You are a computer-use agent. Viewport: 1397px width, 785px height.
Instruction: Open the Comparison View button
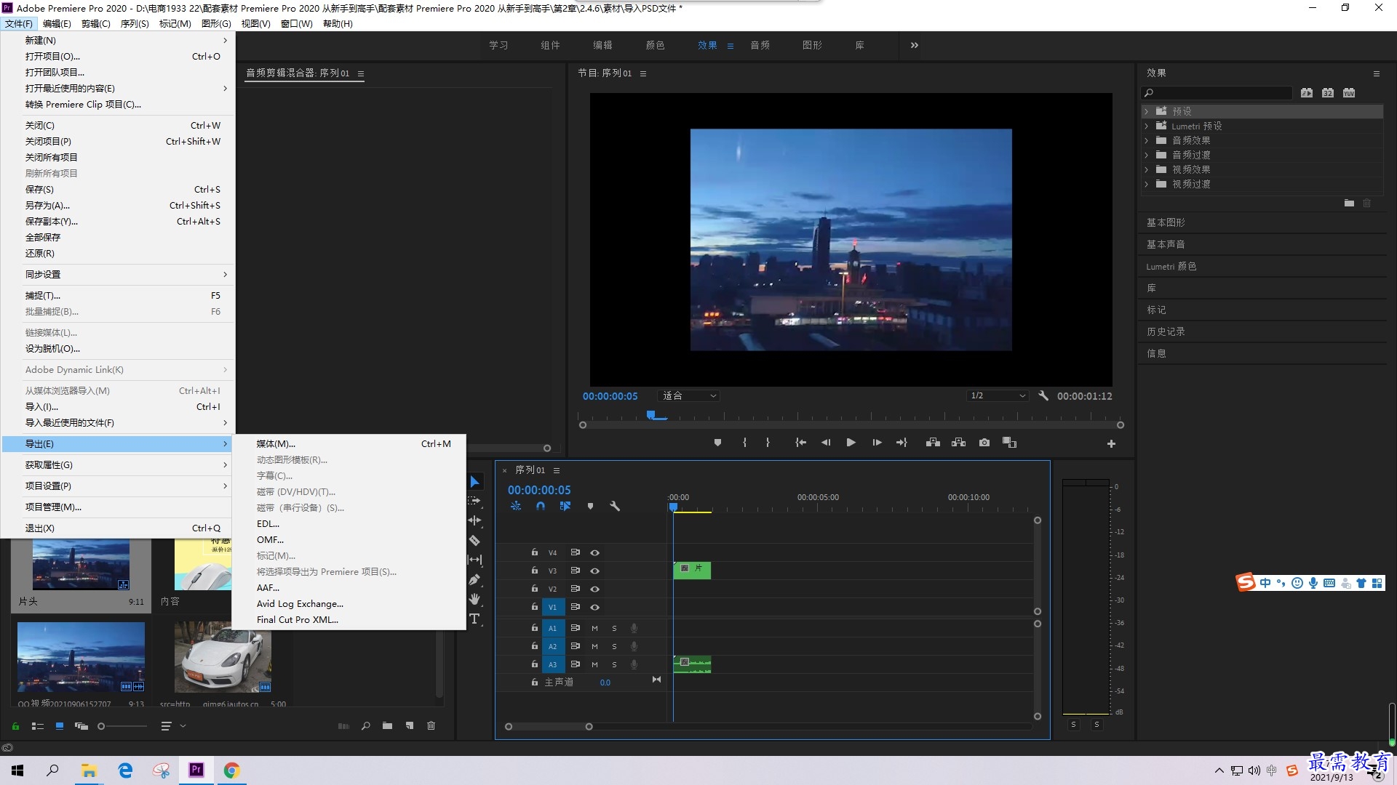click(x=1010, y=443)
